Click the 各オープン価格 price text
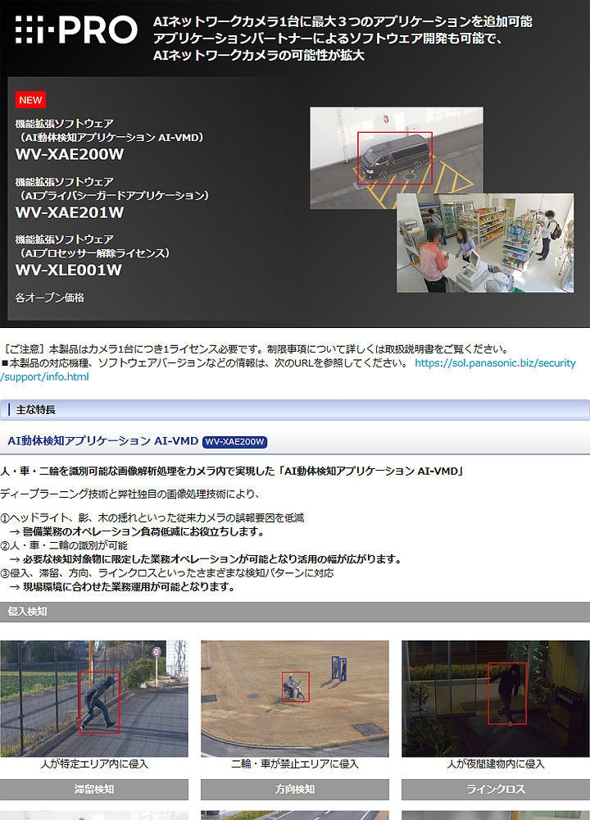This screenshot has height=820, width=590. pyautogui.click(x=50, y=298)
